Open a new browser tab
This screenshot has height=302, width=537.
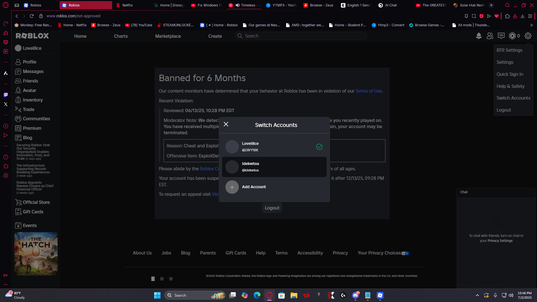coord(491,5)
